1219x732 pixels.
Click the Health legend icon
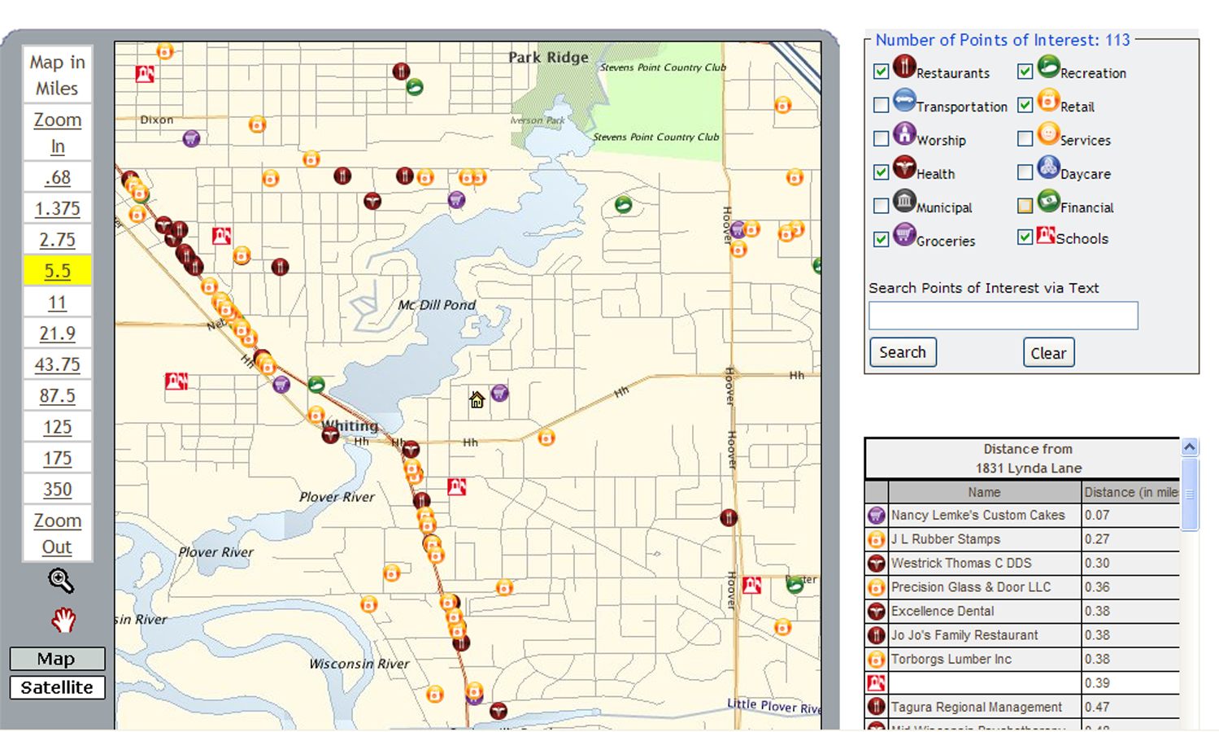[904, 168]
